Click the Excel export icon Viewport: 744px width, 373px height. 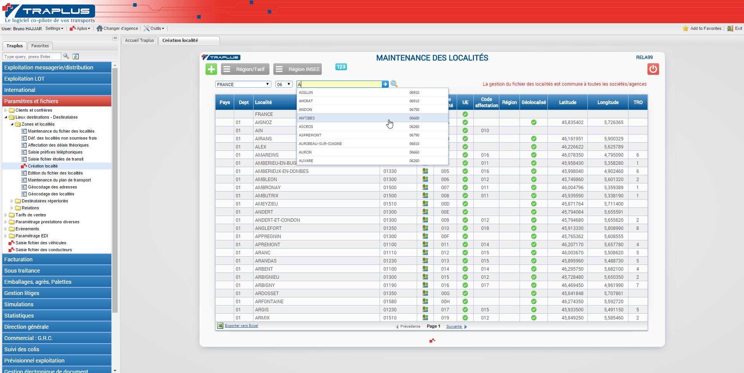pyautogui.click(x=220, y=326)
